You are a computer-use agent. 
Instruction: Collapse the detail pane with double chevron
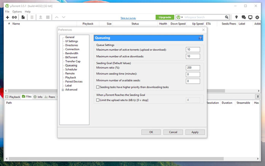click(258, 96)
